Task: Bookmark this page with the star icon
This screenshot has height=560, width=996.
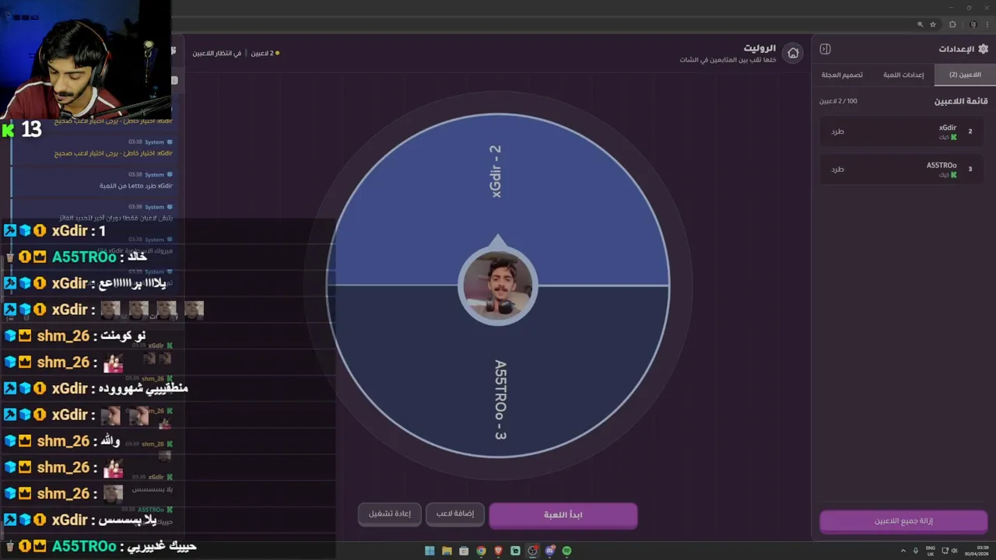Action: pos(933,25)
